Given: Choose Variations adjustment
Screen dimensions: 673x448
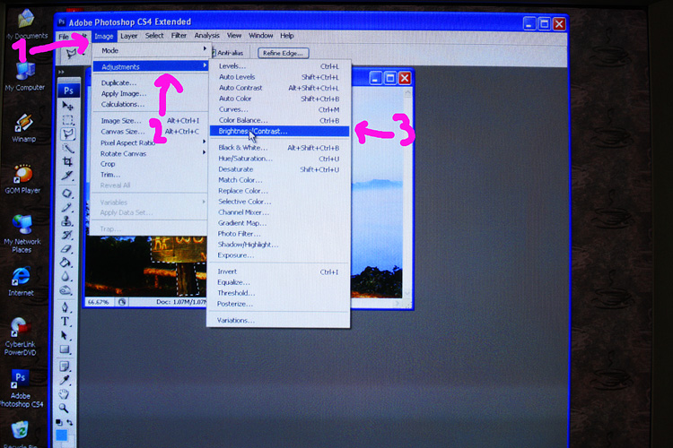Looking at the screenshot, I should pyautogui.click(x=278, y=320).
